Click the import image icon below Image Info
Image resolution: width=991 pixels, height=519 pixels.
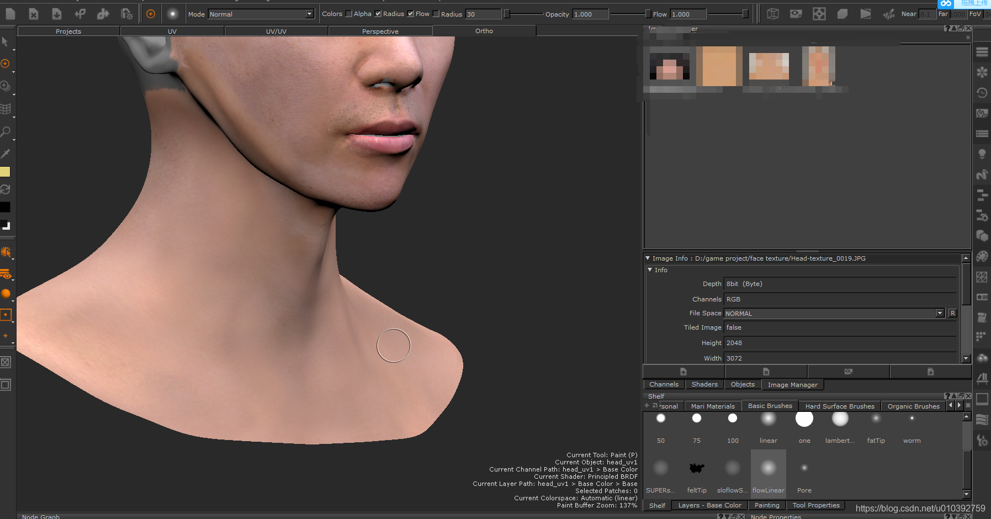click(x=683, y=372)
